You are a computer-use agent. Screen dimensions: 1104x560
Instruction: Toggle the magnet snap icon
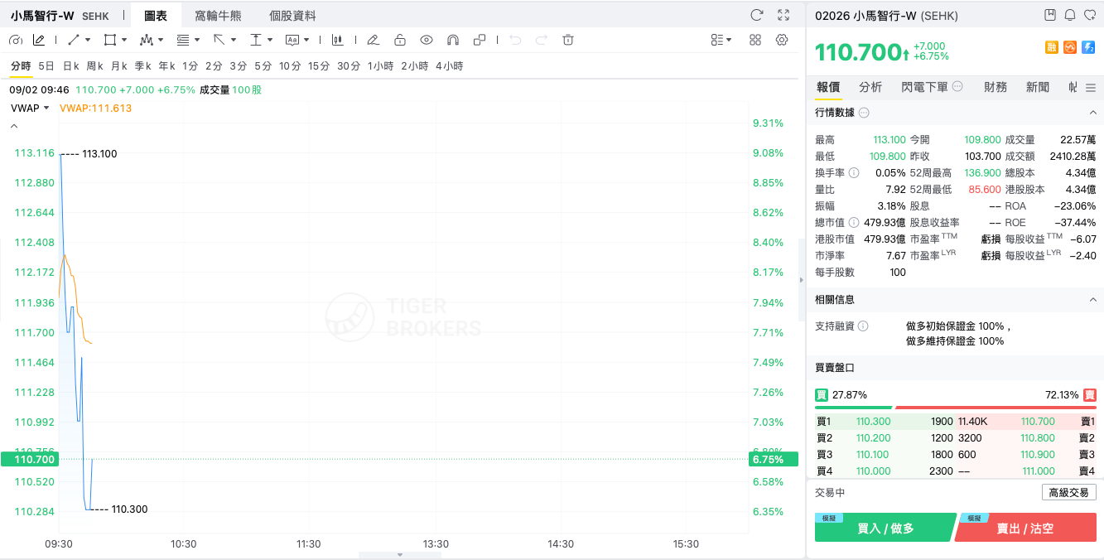pyautogui.click(x=453, y=40)
